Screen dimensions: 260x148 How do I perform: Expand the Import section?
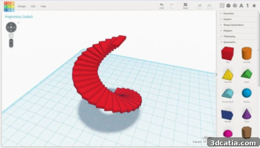[237, 19]
